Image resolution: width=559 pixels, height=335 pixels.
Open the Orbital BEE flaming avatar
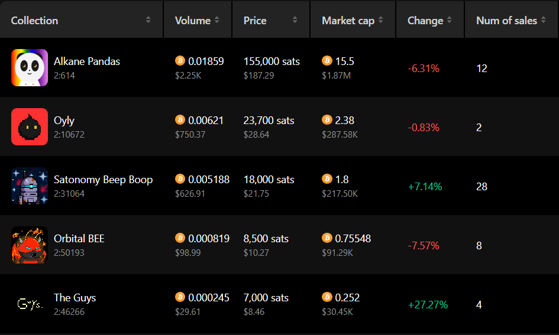[30, 245]
